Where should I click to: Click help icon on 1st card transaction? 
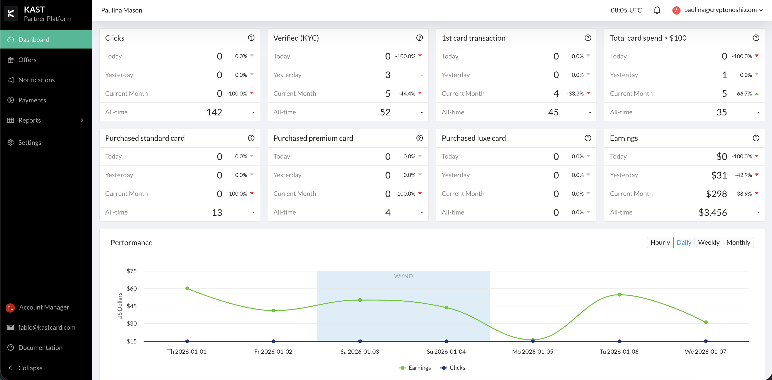588,38
